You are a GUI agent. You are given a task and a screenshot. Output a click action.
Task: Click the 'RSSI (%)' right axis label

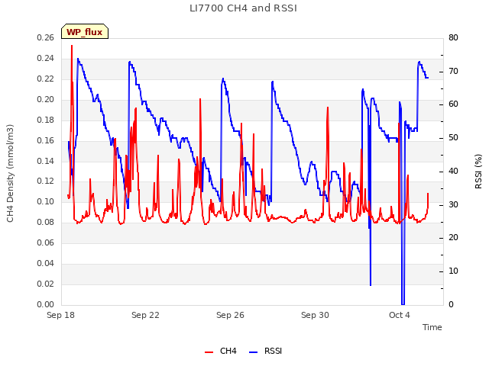click(478, 172)
